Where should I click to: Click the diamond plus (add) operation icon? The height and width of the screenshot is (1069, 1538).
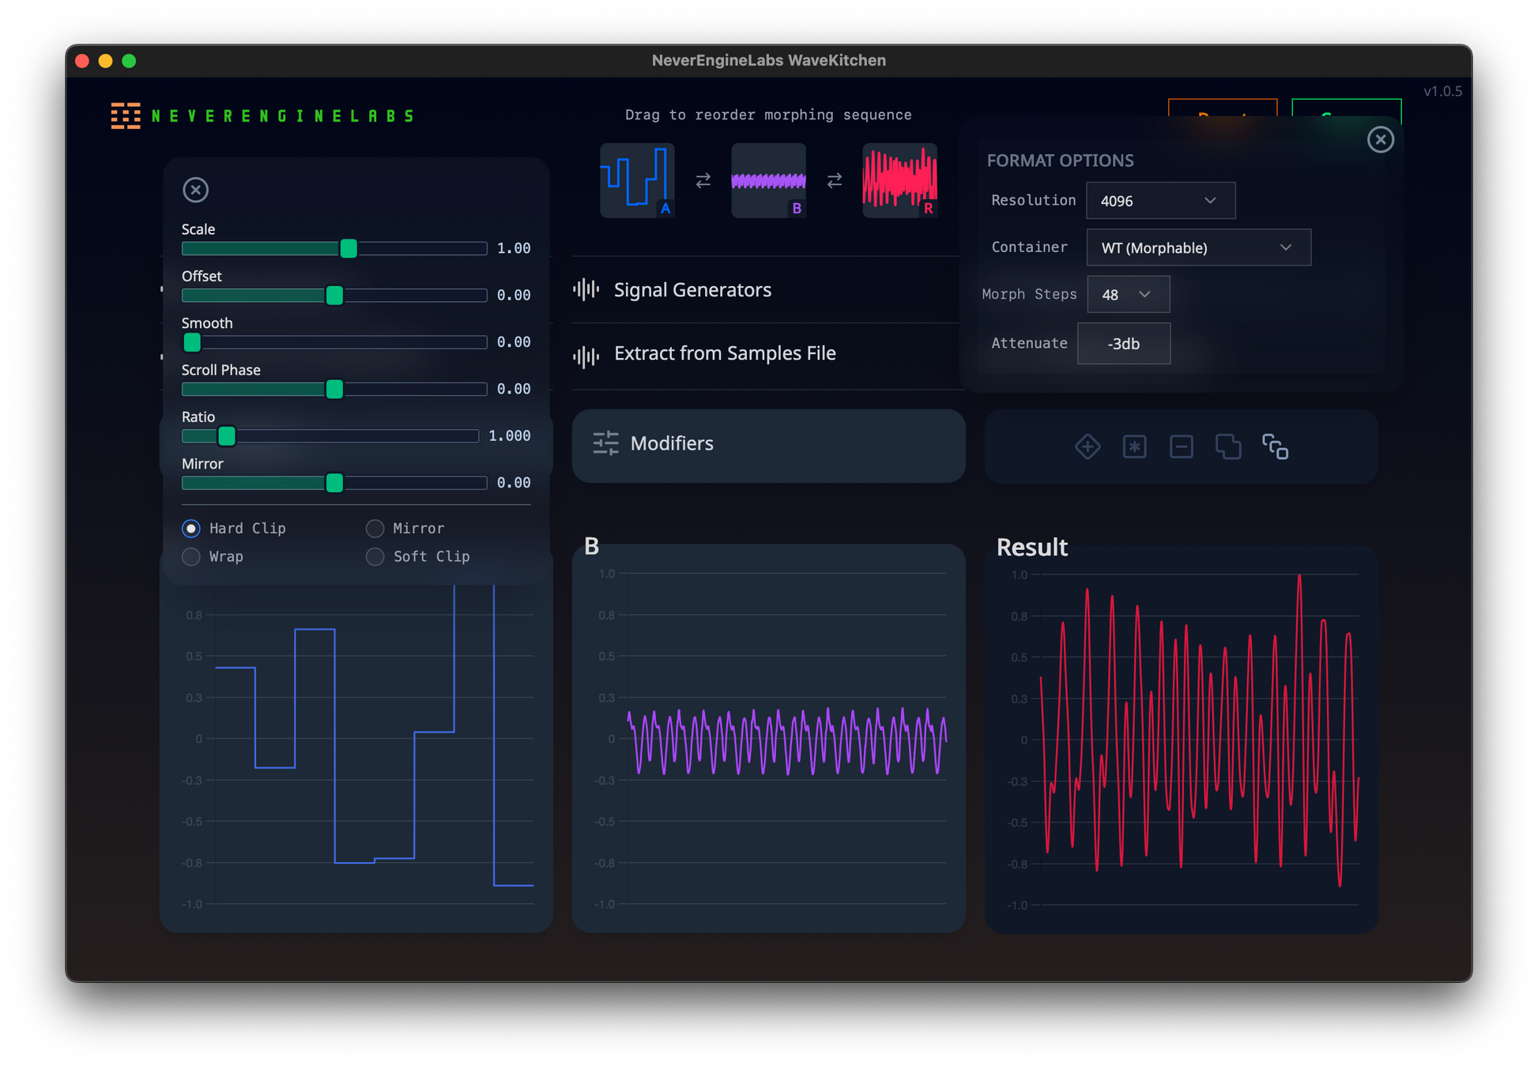(1088, 446)
